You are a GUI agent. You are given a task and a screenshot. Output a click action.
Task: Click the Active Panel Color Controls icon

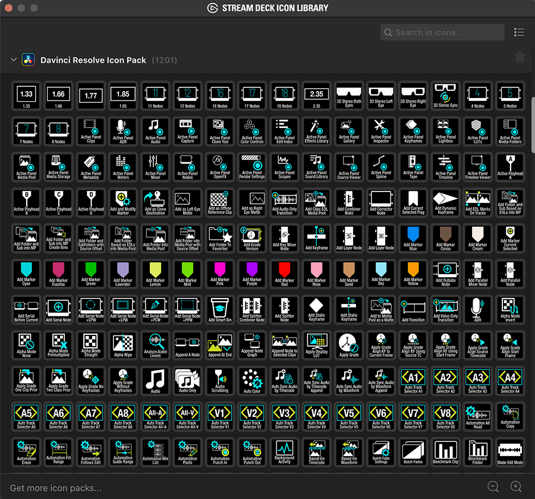coord(252,131)
